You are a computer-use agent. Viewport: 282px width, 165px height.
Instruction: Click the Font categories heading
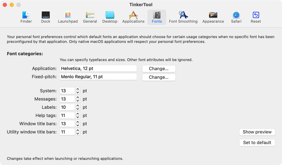pyautogui.click(x=25, y=54)
